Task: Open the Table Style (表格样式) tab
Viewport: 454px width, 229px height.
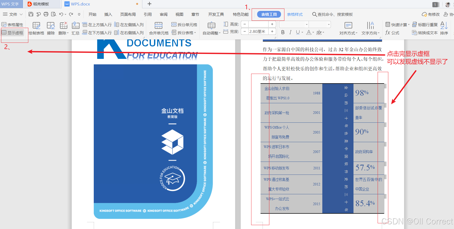Action: pos(295,14)
